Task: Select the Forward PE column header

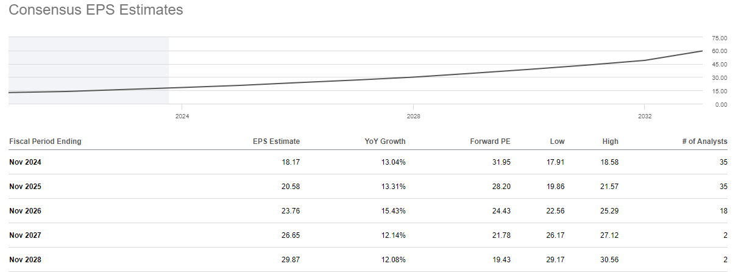Action: (x=490, y=141)
